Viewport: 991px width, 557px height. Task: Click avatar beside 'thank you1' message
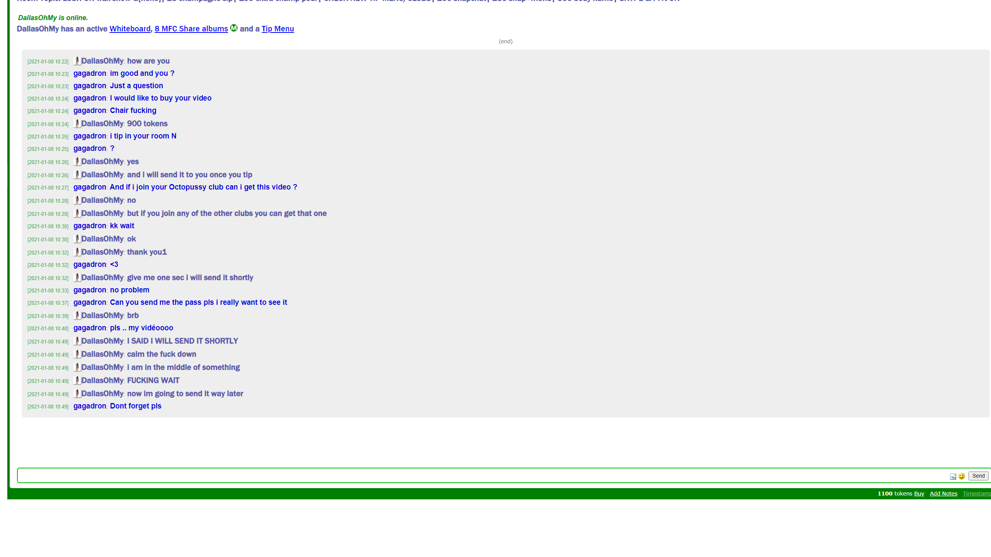click(77, 252)
